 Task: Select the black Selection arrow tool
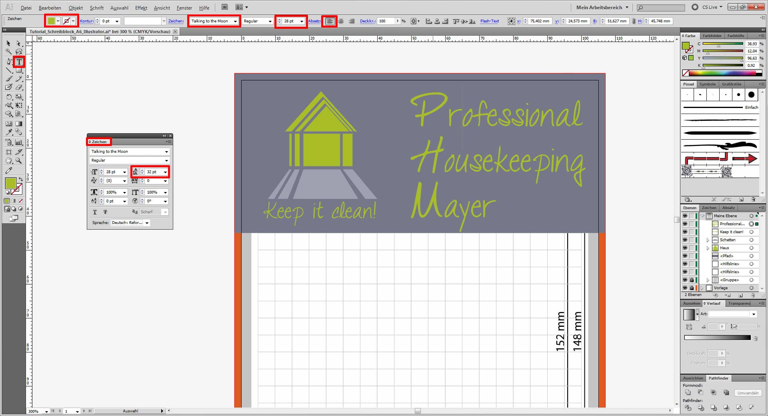coord(8,43)
